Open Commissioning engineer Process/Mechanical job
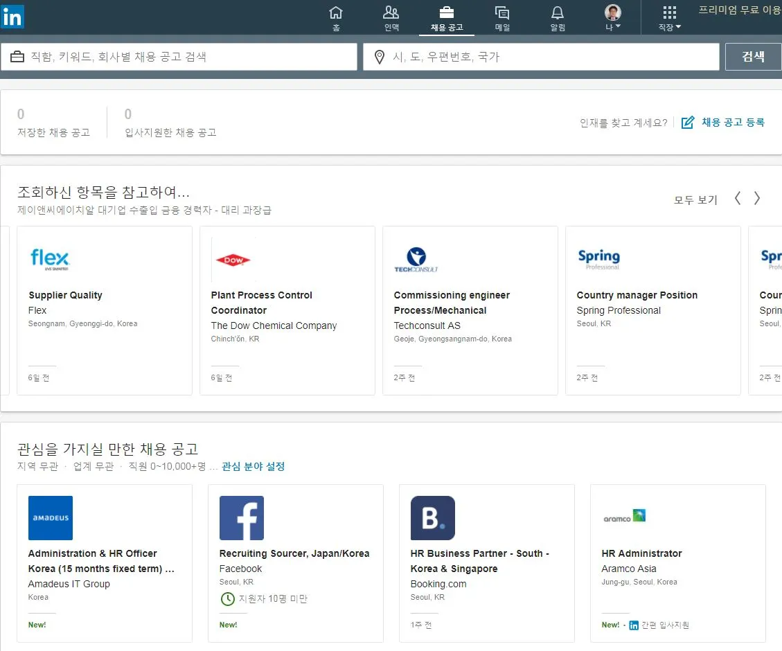 [x=452, y=303]
